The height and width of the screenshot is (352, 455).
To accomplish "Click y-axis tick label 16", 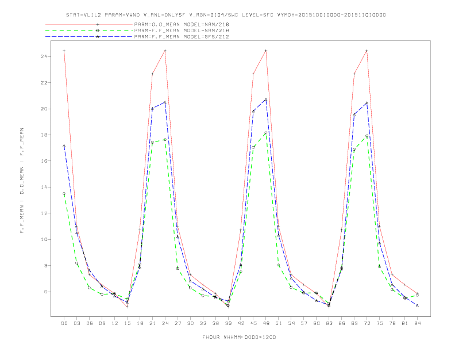I will (x=44, y=161).
